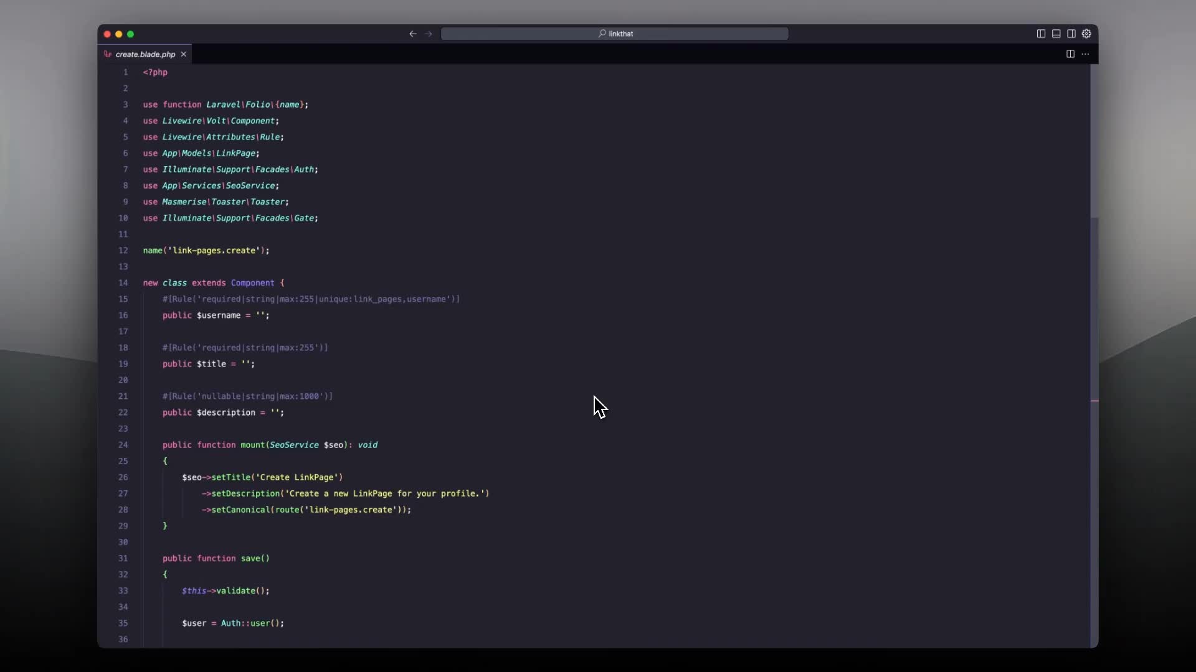Click 'Livewire\Volt\Component' import
Image resolution: width=1196 pixels, height=672 pixels.
[x=219, y=121]
